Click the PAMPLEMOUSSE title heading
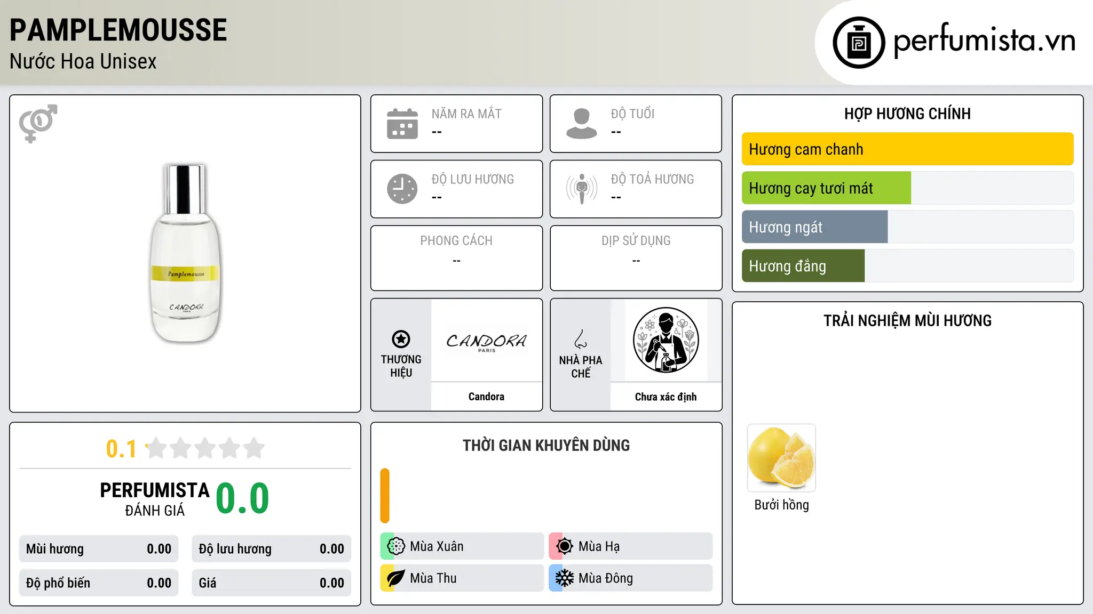This screenshot has width=1093, height=614. (x=118, y=30)
